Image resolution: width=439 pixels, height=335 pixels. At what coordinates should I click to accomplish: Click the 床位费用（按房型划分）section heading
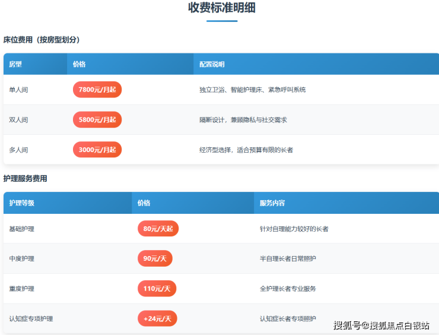42,40
